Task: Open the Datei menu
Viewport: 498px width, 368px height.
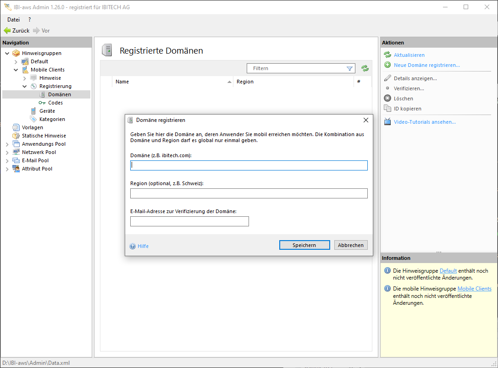Action: 13,20
